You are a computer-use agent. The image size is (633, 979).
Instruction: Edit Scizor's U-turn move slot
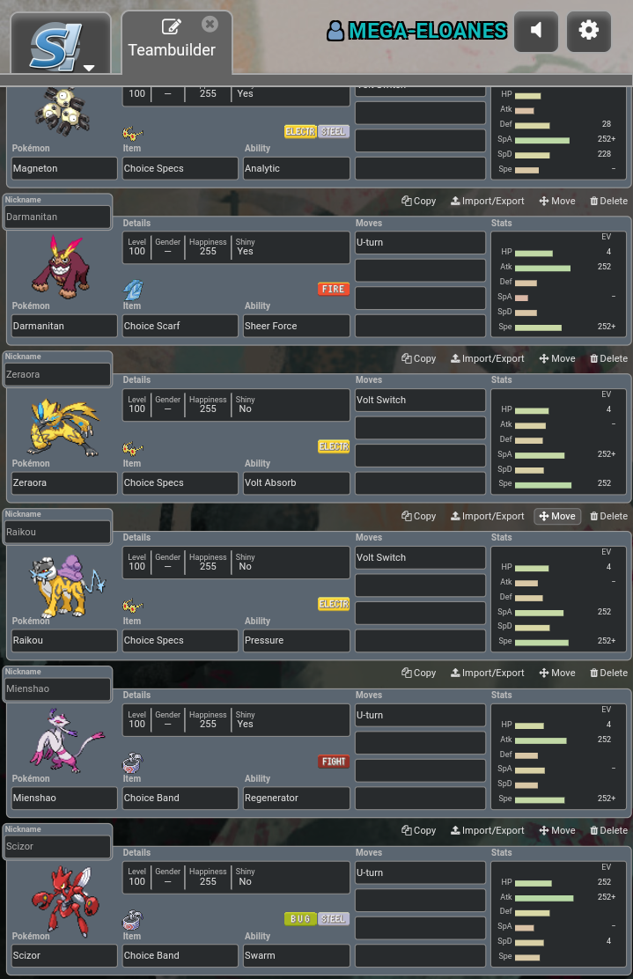pyautogui.click(x=420, y=872)
